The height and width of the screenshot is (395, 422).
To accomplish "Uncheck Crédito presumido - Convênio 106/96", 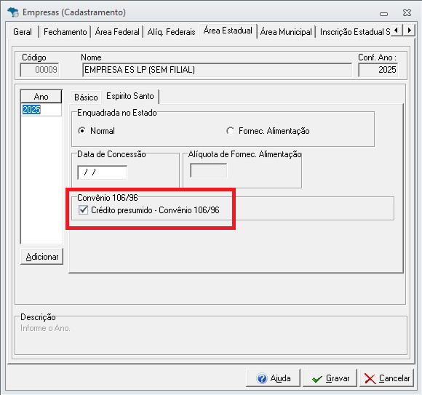I will point(83,210).
